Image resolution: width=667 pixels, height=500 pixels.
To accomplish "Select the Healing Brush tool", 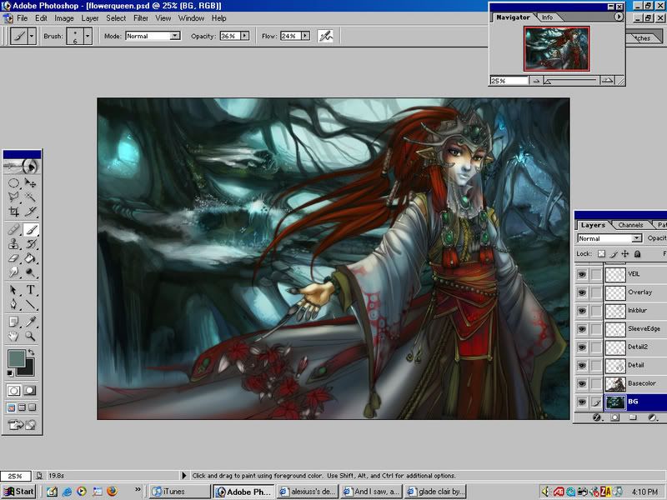I will pos(13,230).
